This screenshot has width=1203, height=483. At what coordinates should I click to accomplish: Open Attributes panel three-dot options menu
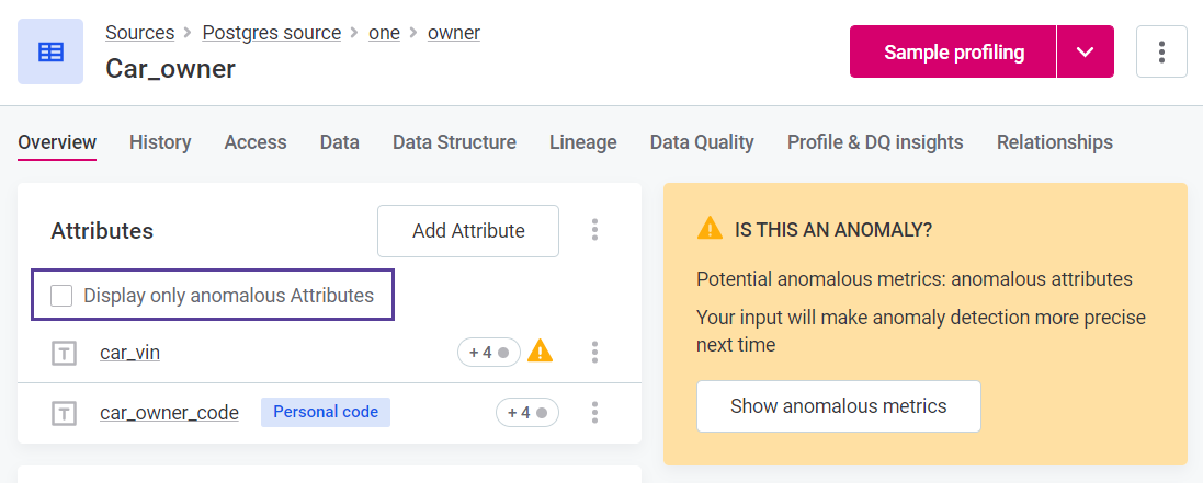pyautogui.click(x=594, y=230)
